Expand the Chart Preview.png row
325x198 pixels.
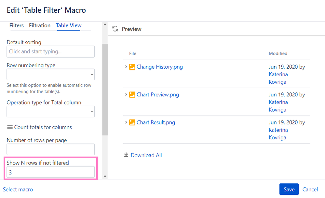coord(126,94)
